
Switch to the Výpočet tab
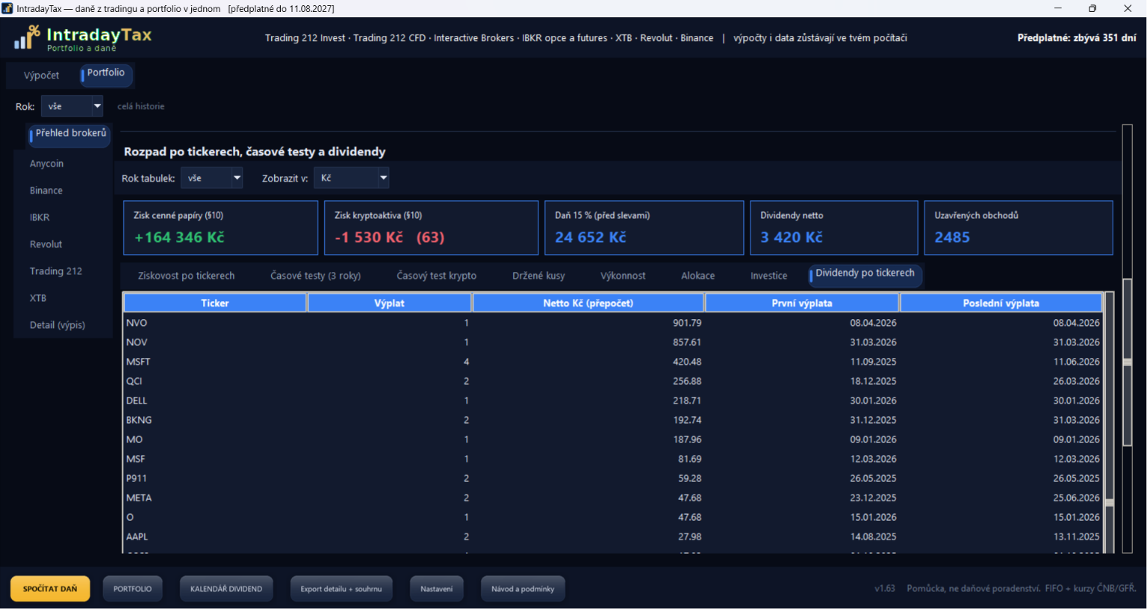click(x=41, y=75)
